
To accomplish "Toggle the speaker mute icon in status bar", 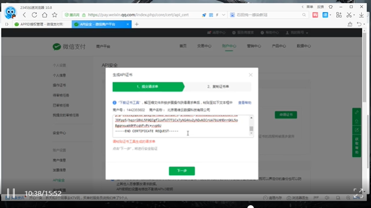I will 327,198.
